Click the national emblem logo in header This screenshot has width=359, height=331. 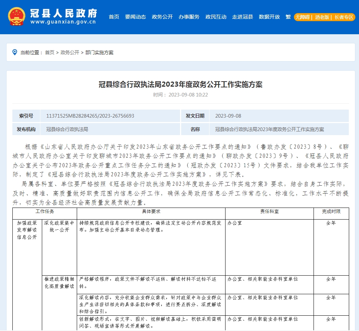17,16
